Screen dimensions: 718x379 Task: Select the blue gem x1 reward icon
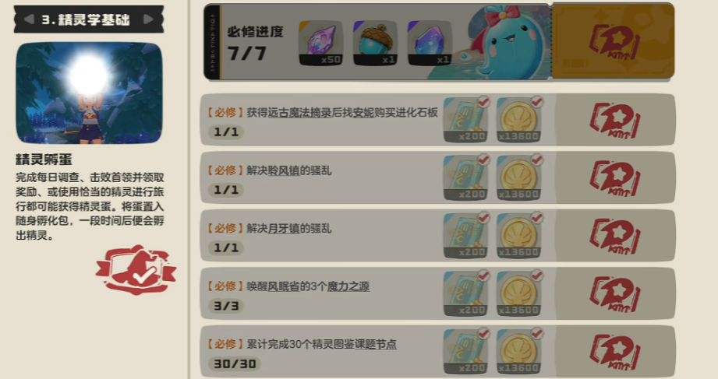point(430,43)
